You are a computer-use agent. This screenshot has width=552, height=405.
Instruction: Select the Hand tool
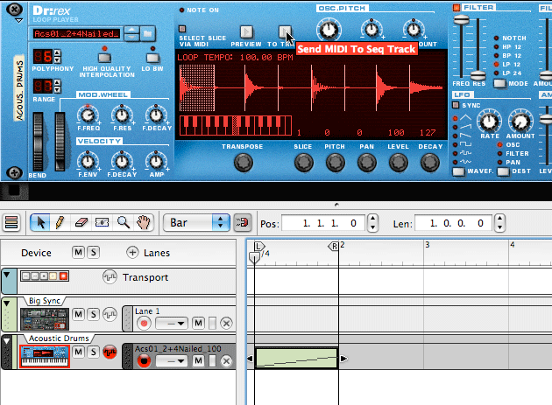tap(144, 222)
